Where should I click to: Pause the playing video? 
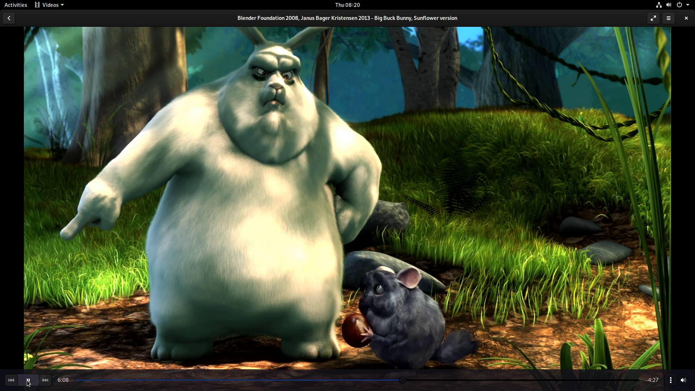[28, 380]
